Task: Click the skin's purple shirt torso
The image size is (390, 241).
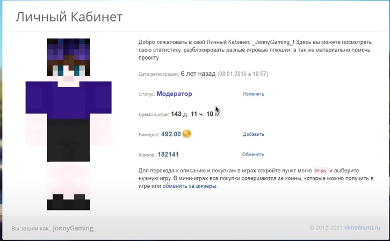Action: click(x=68, y=99)
